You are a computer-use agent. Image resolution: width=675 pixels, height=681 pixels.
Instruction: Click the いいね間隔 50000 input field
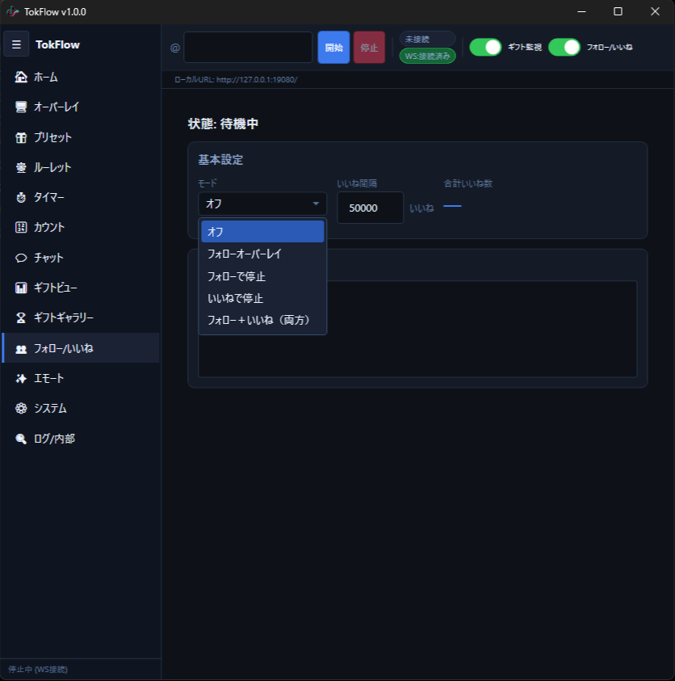369,208
